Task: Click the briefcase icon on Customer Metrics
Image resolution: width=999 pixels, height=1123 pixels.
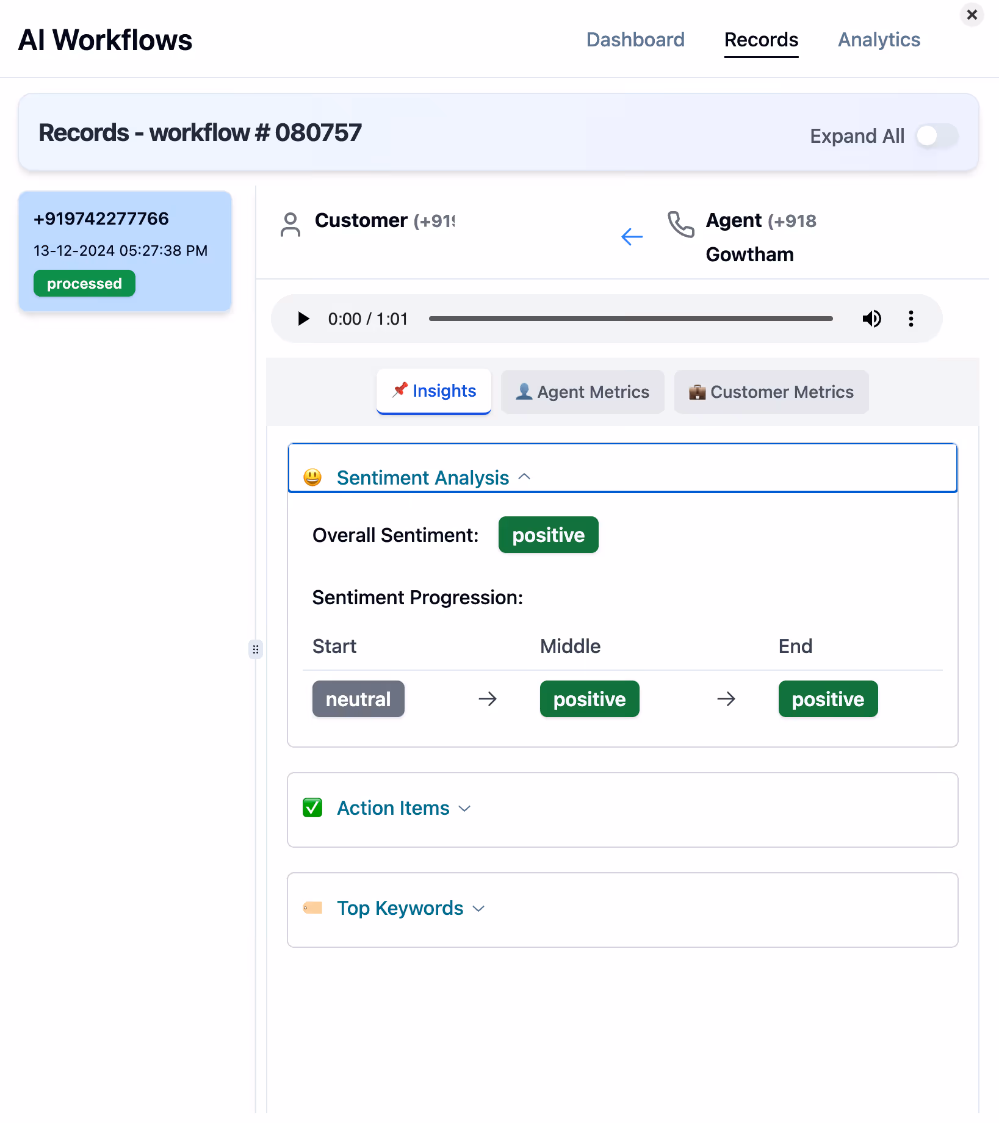Action: [698, 391]
